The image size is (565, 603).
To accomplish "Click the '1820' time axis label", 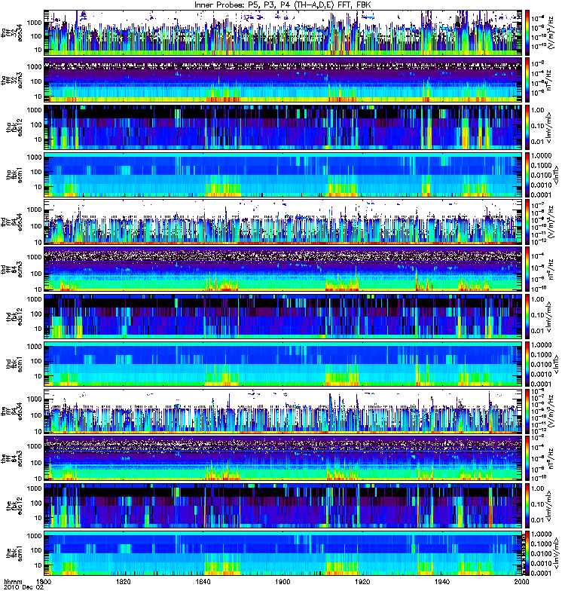I will [124, 581].
